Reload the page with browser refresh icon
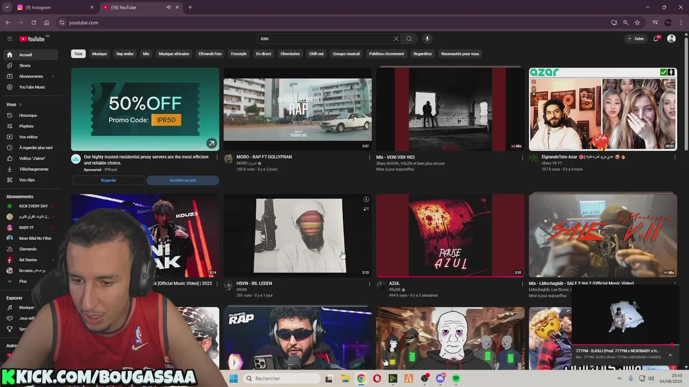This screenshot has width=689, height=387. point(33,23)
